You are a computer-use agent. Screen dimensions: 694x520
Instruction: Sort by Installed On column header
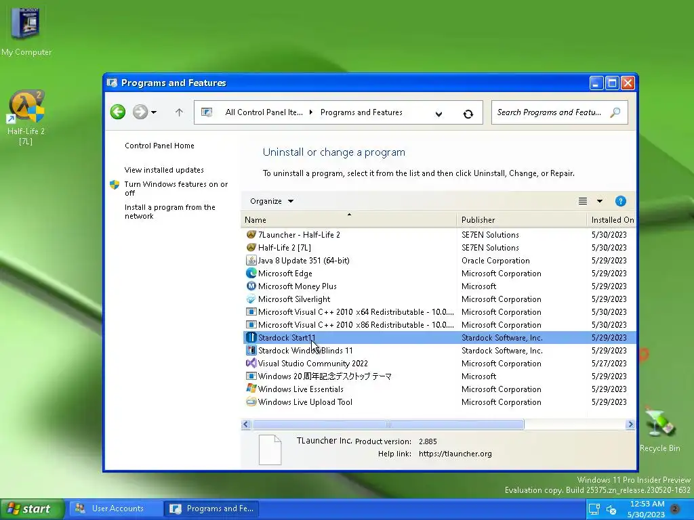tap(612, 220)
